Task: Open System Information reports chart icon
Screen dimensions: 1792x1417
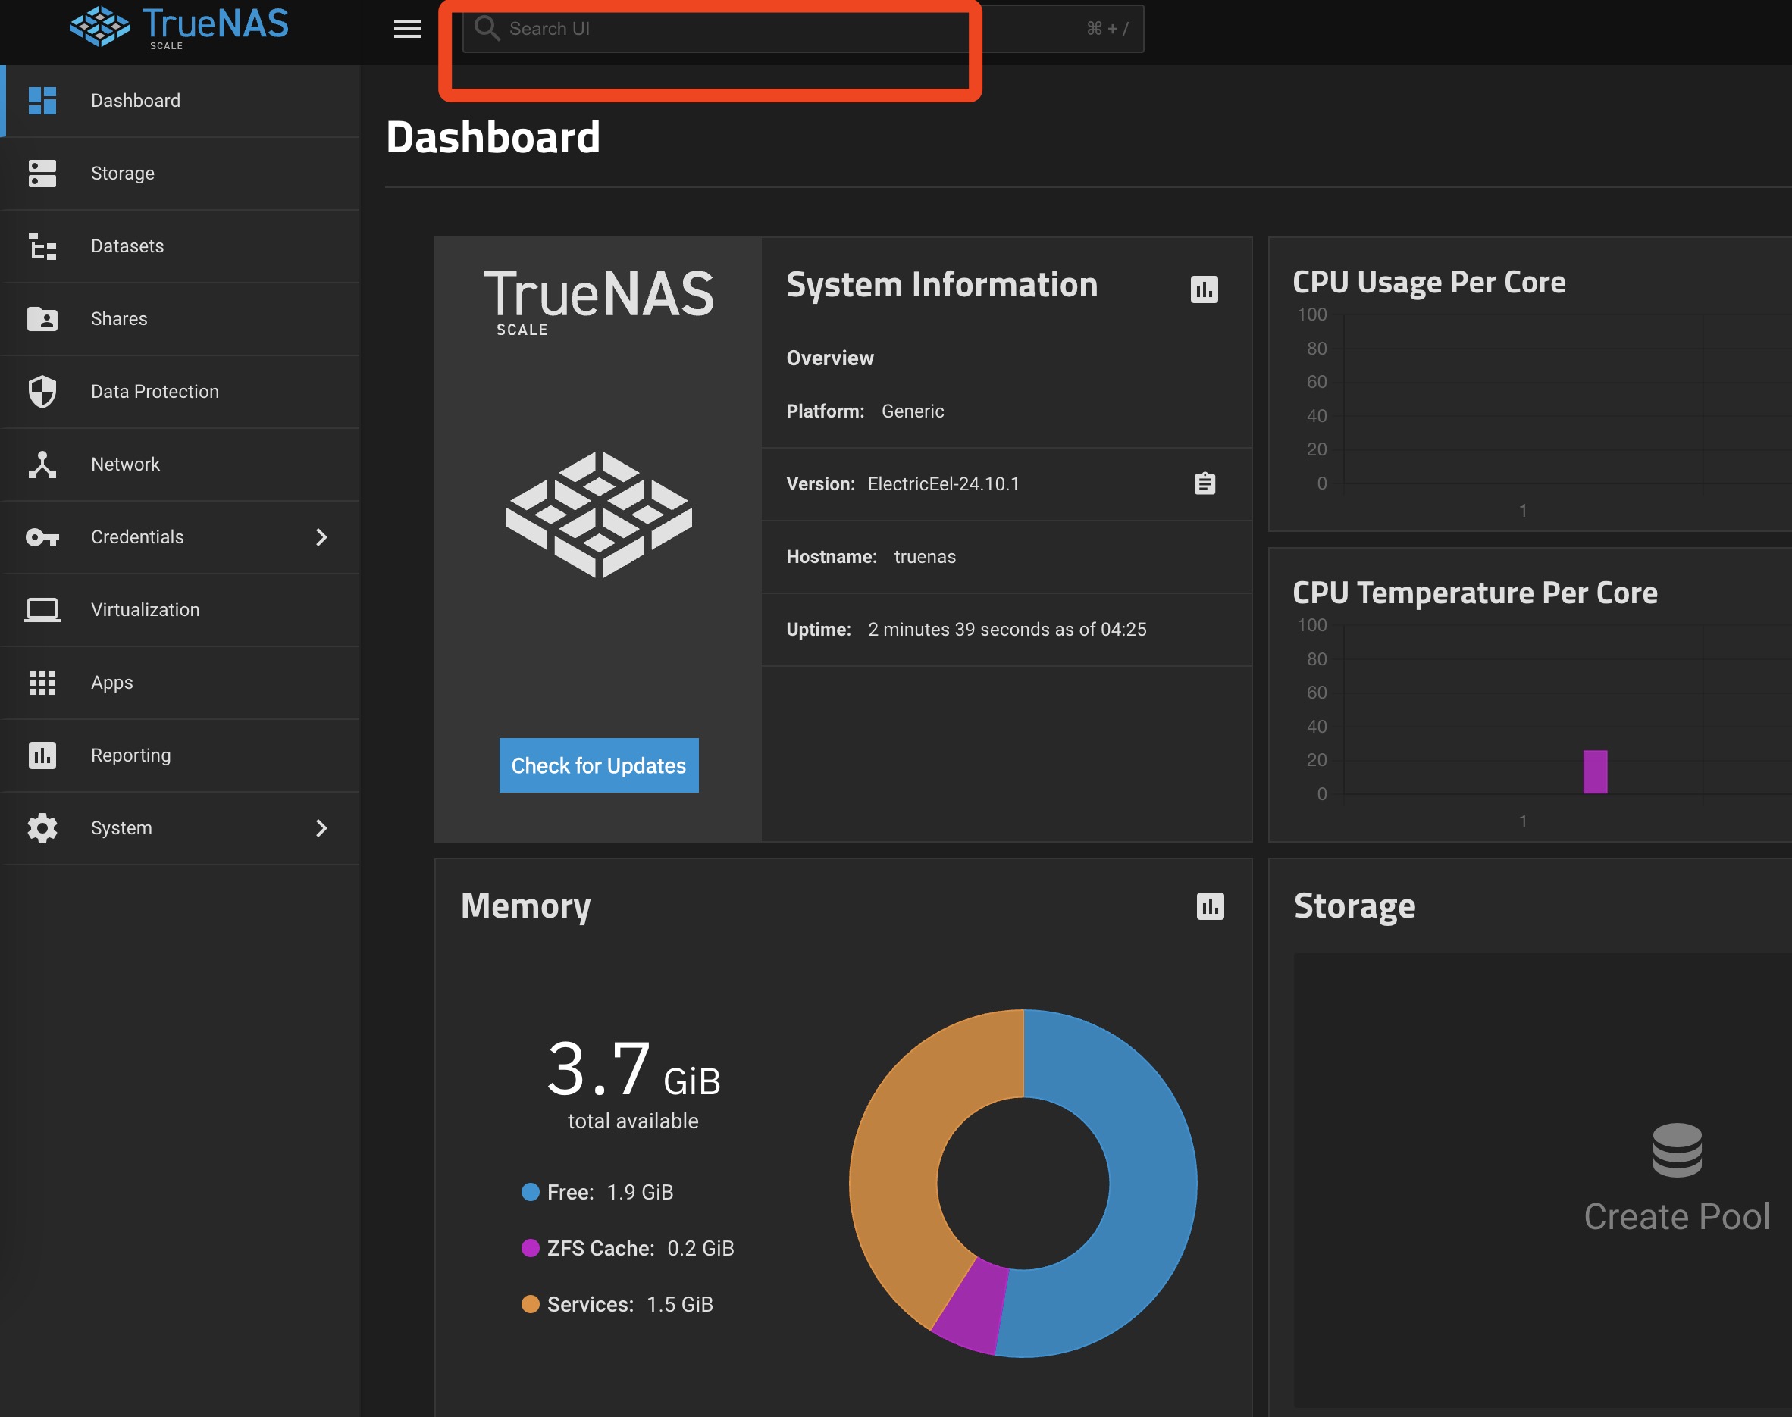Action: [x=1204, y=289]
